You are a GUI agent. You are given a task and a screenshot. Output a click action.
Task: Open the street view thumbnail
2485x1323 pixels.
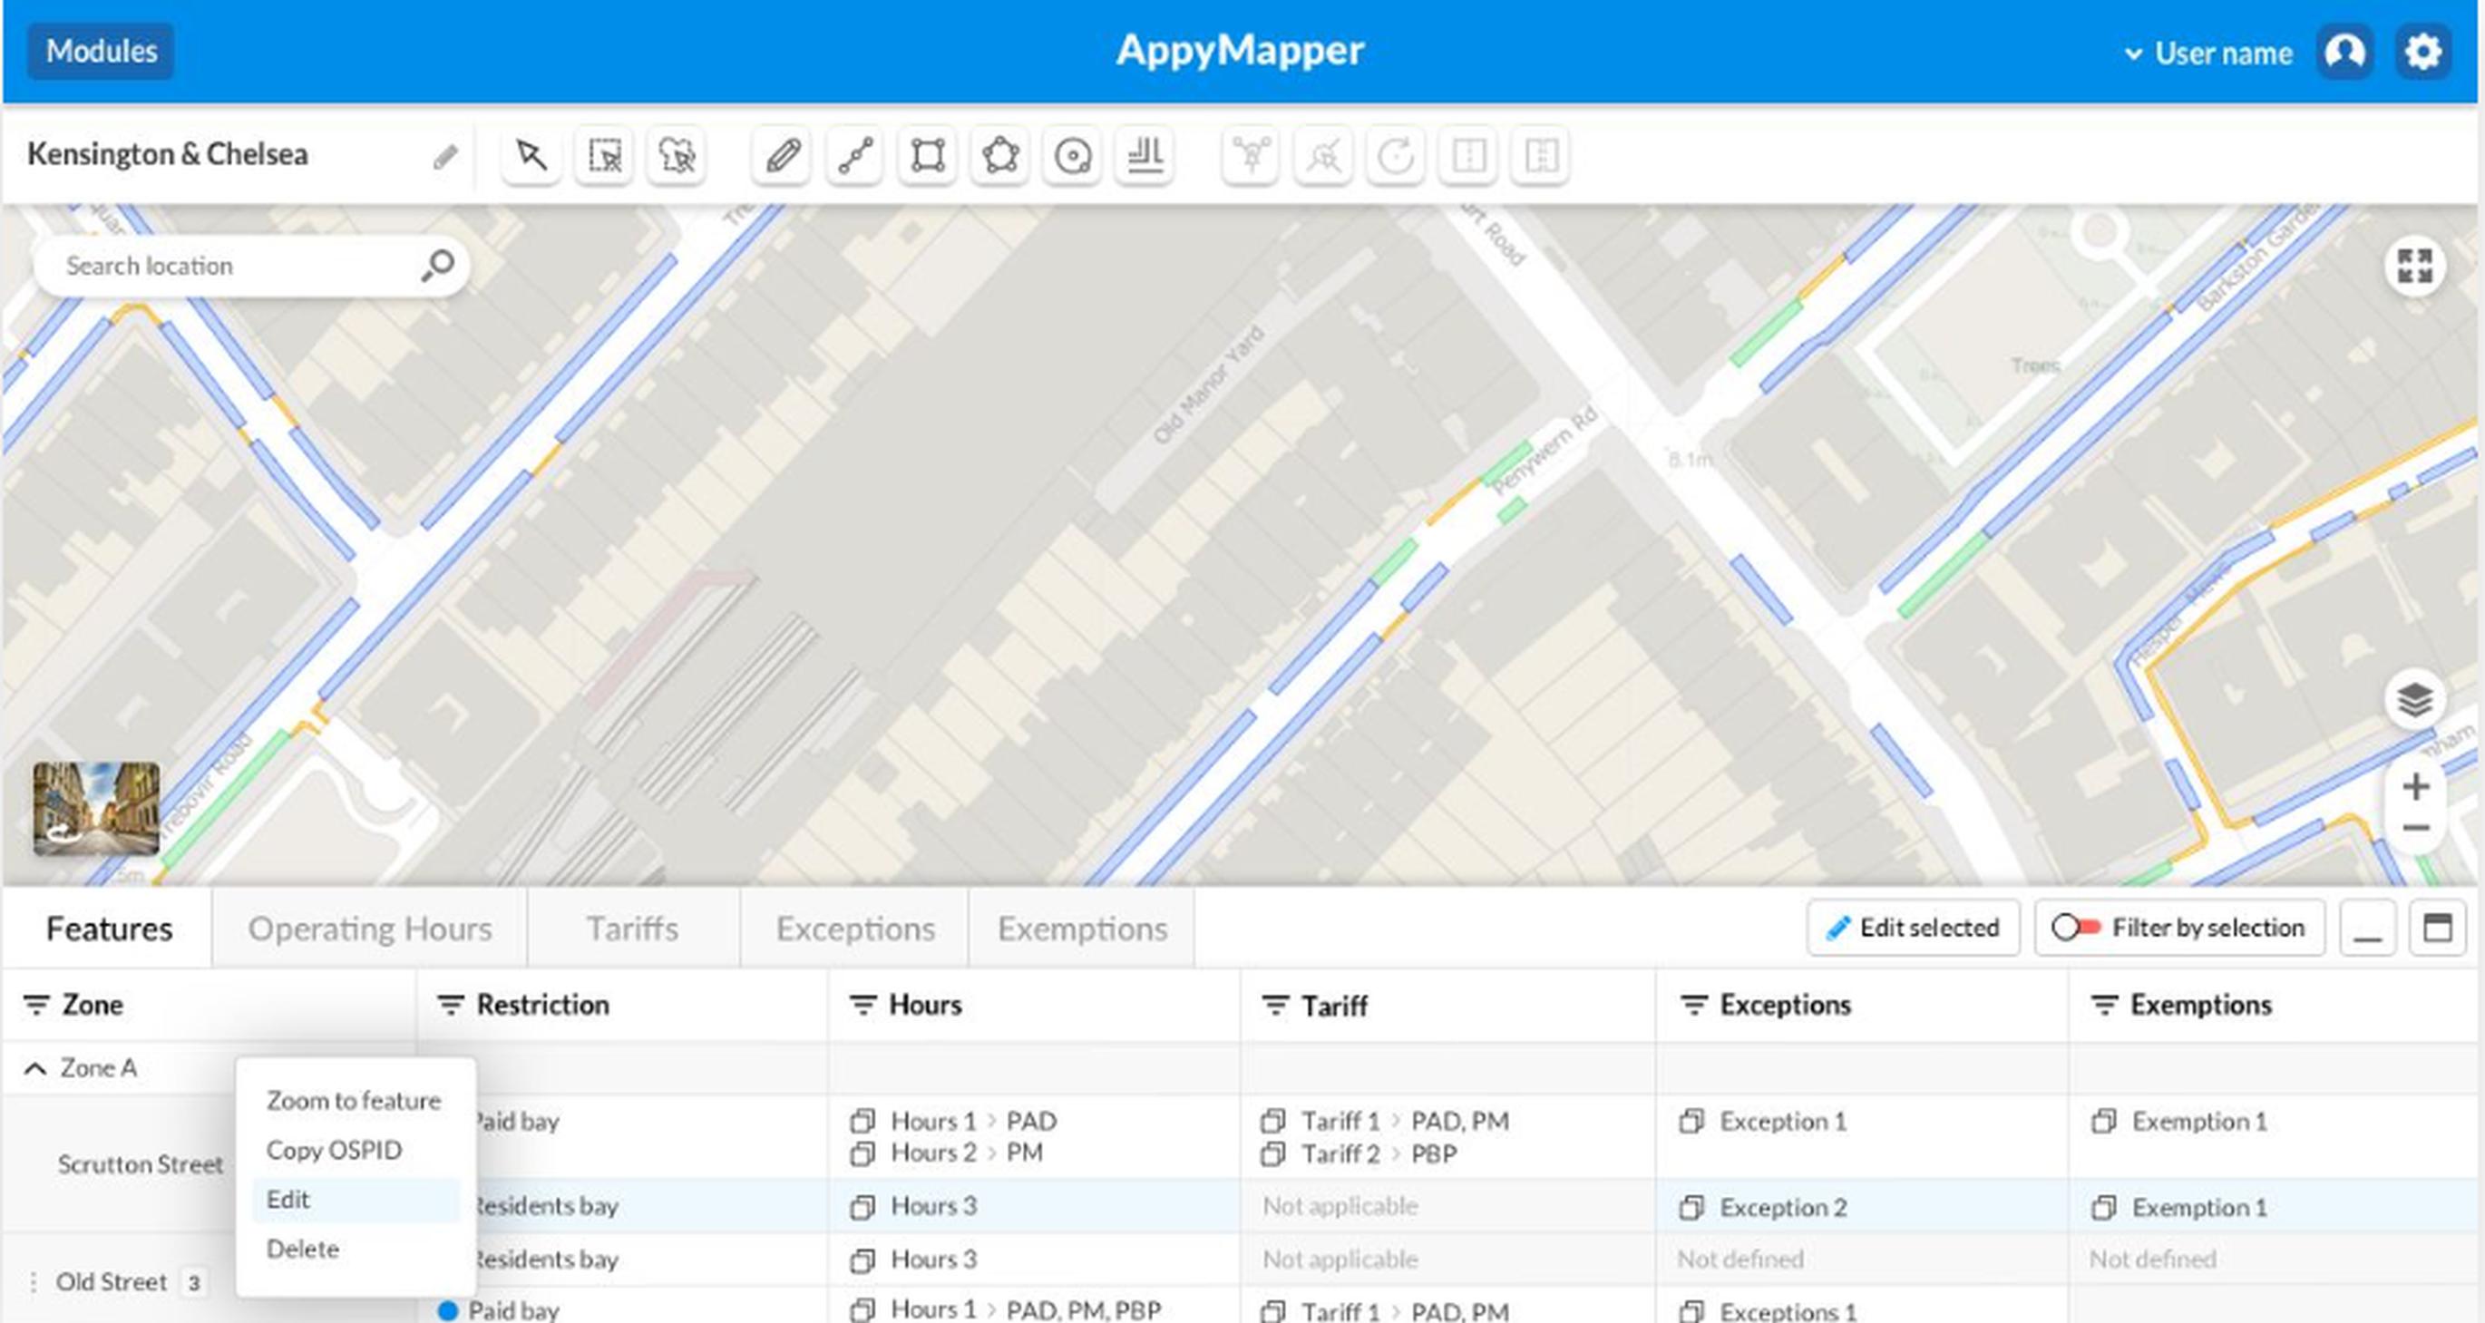coord(96,808)
